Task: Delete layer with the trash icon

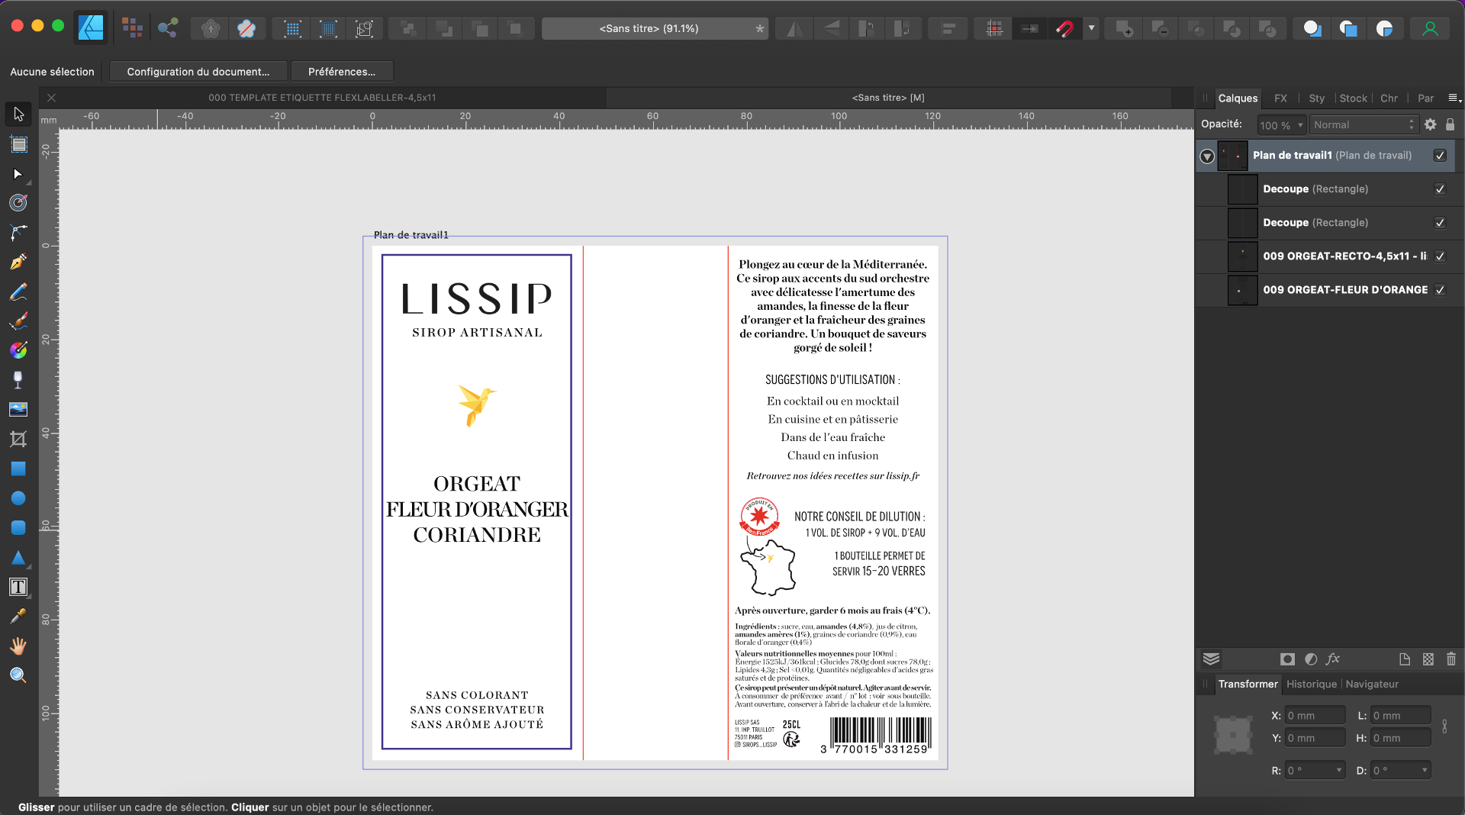Action: [1451, 659]
